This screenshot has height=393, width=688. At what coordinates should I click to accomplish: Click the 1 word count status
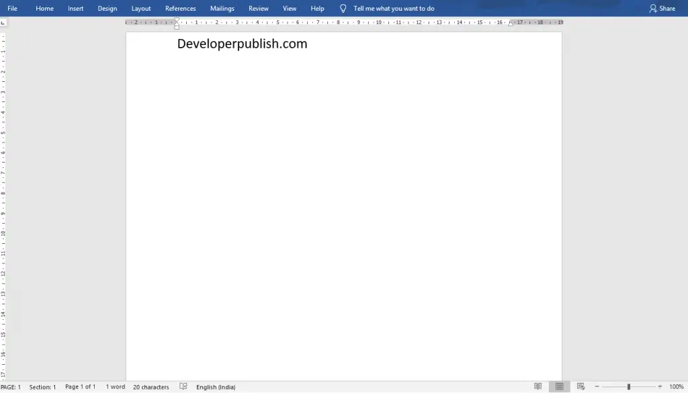click(115, 387)
